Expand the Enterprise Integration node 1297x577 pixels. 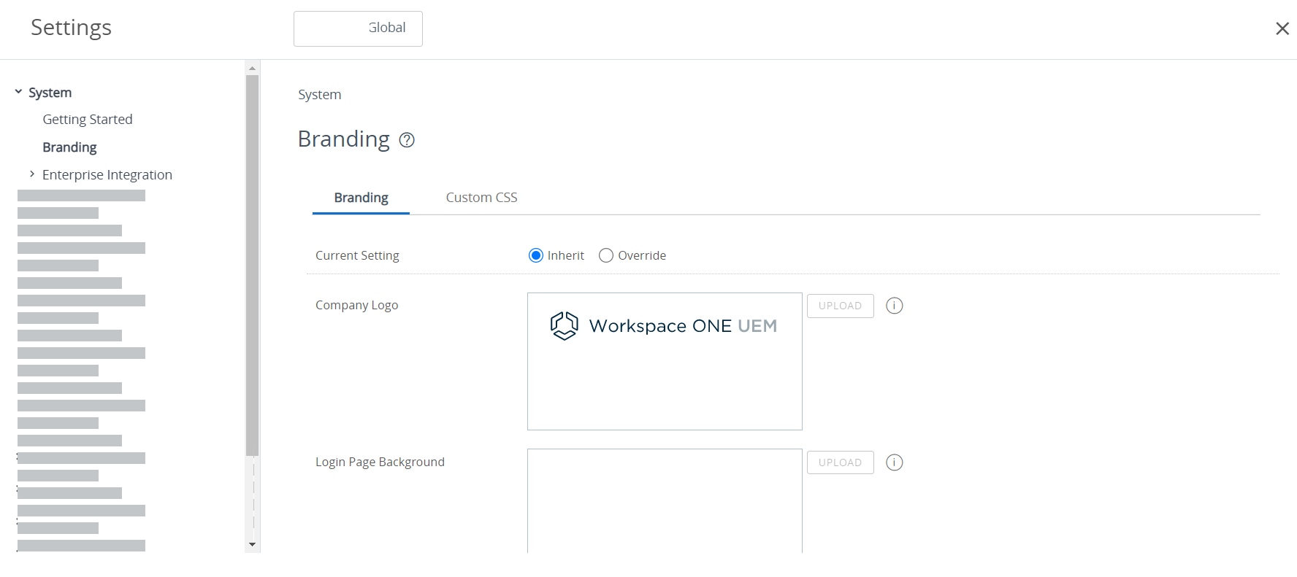coord(32,174)
